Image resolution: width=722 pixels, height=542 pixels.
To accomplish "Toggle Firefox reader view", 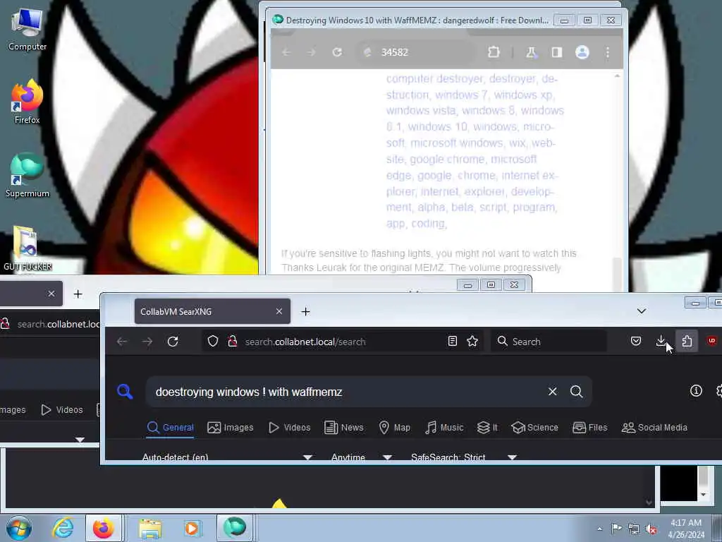I will pos(453,341).
